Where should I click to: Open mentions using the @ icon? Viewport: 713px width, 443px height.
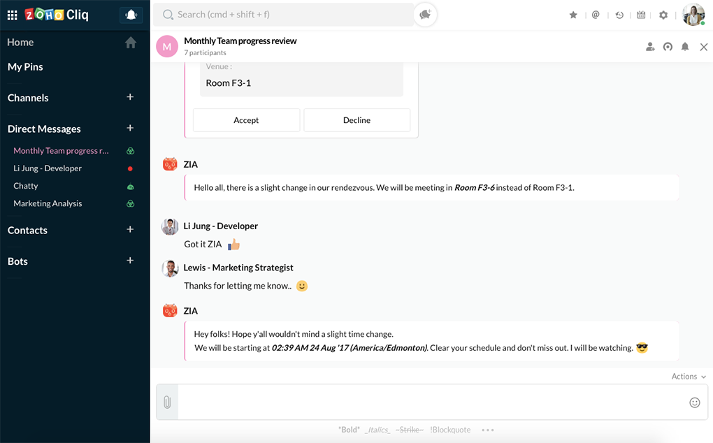pos(596,15)
